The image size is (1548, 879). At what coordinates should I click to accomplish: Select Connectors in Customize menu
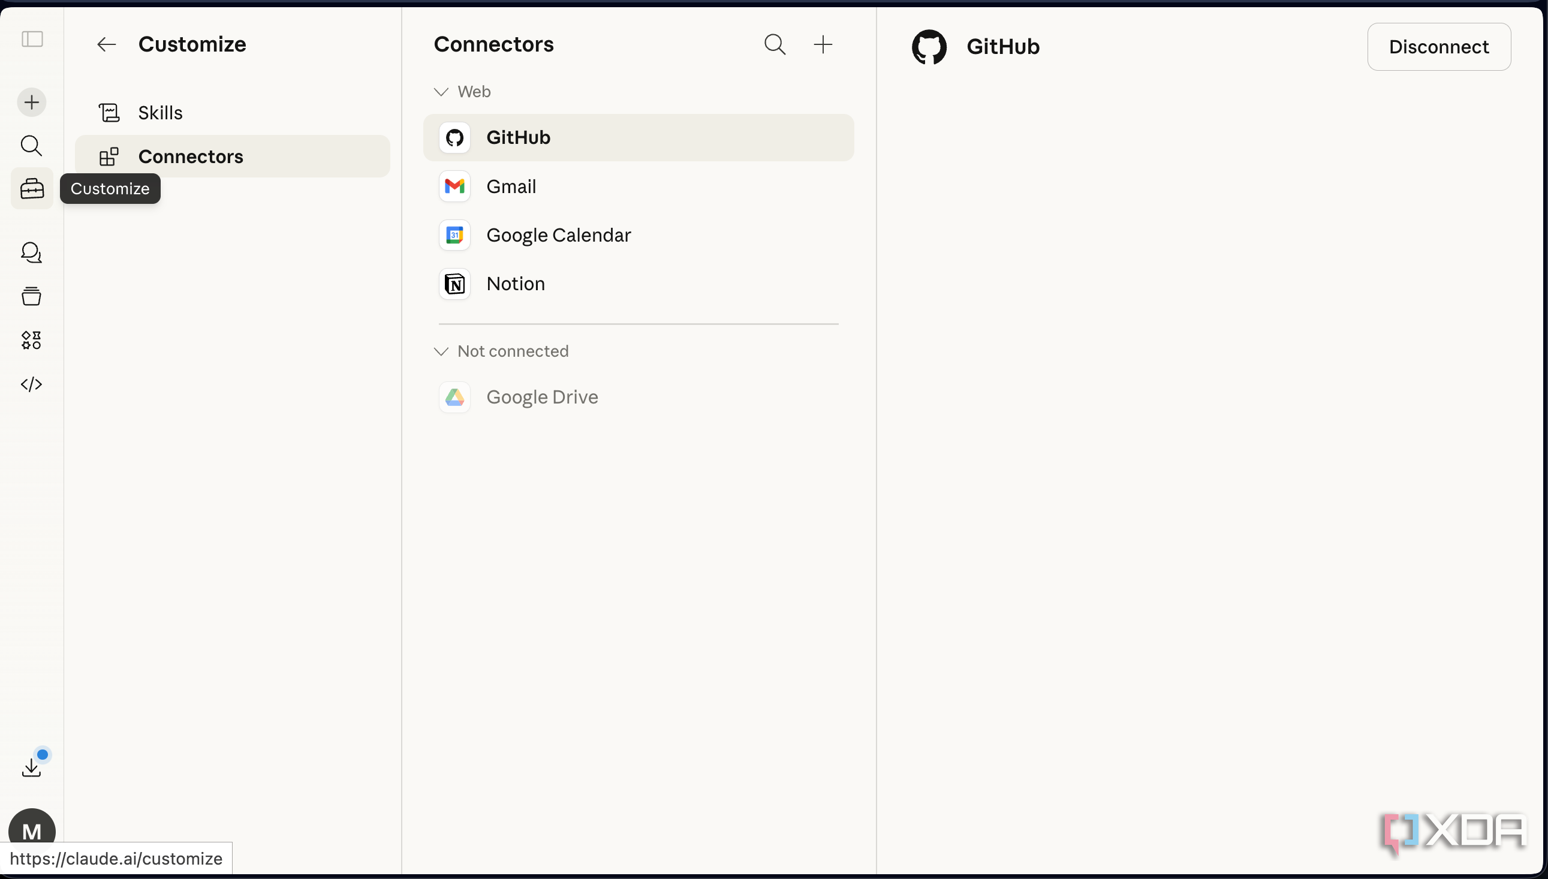click(233, 156)
